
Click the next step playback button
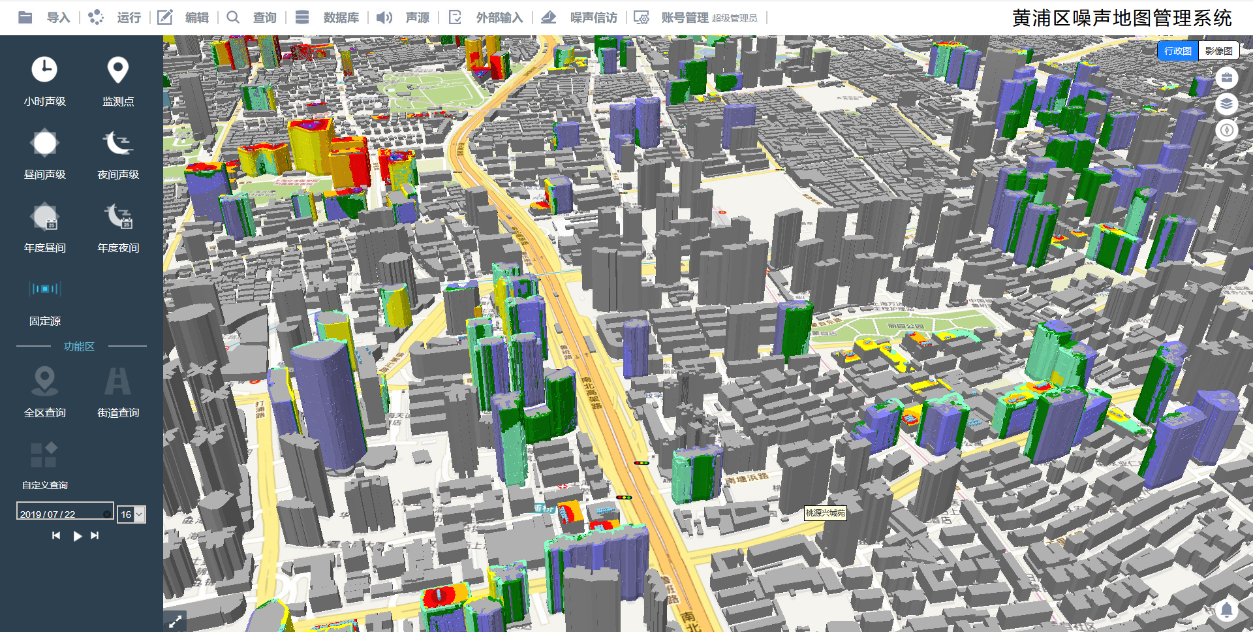click(95, 535)
